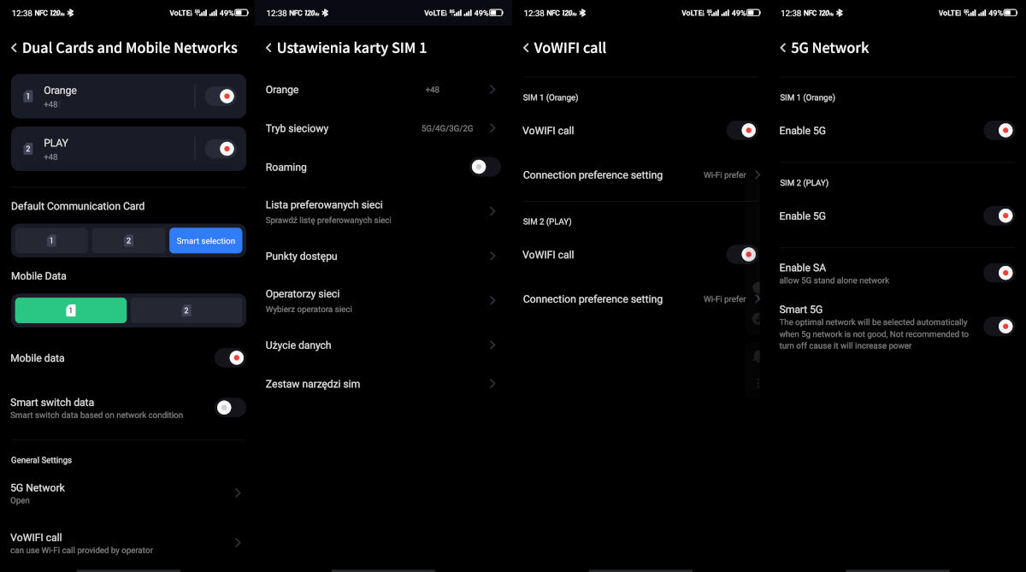Expand Punkty dostępu chevron
This screenshot has width=1026, height=572.
(x=492, y=256)
